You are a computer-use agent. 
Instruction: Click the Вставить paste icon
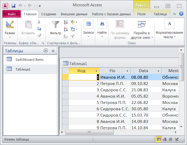coord(28,24)
